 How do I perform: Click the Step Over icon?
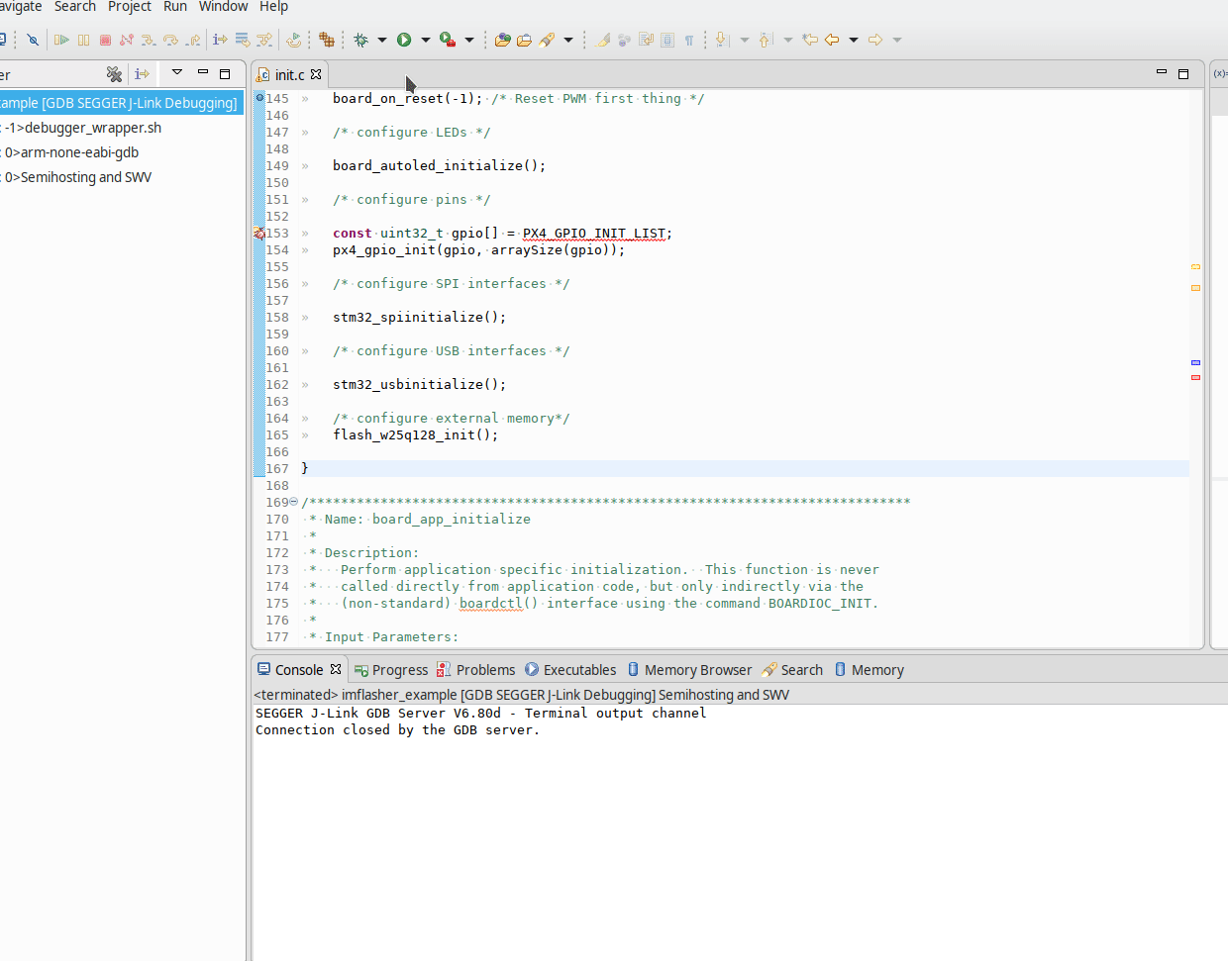click(x=170, y=40)
